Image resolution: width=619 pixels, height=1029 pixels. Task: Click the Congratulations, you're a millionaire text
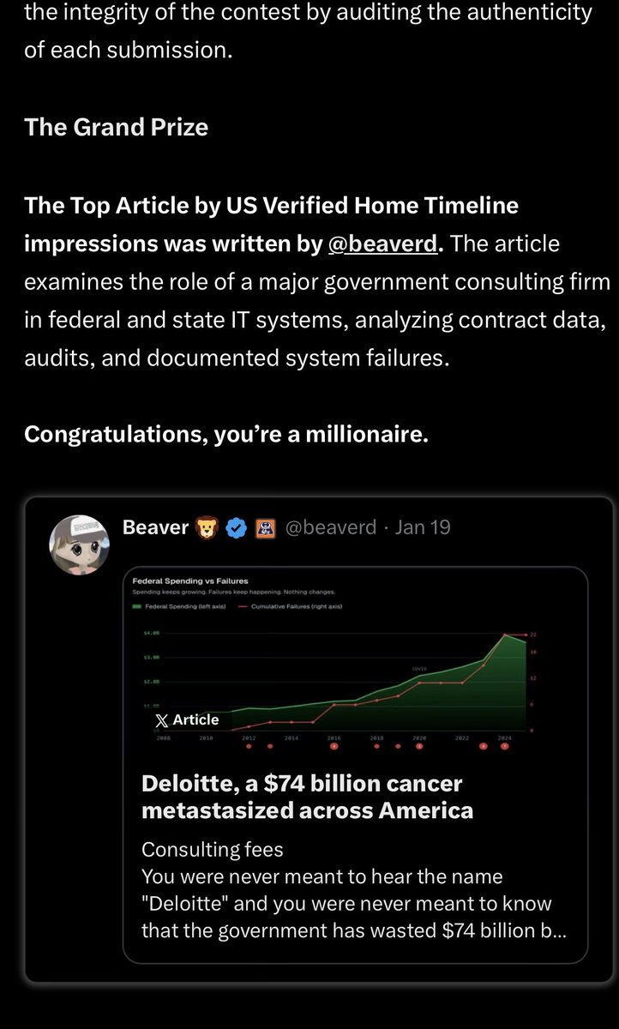(225, 435)
